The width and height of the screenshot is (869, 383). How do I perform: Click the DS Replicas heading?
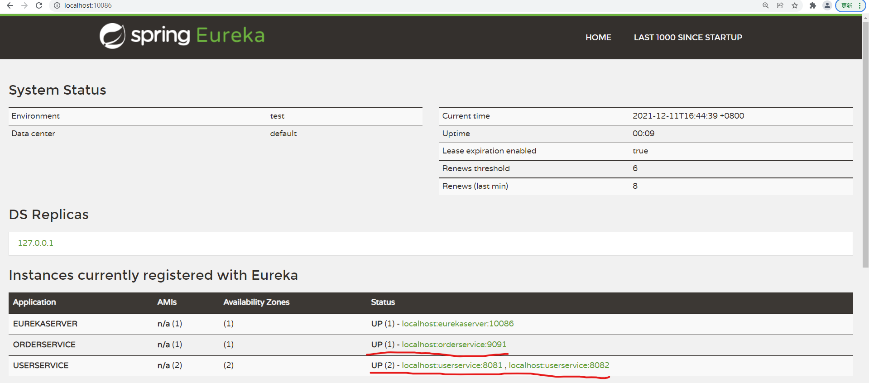point(49,215)
